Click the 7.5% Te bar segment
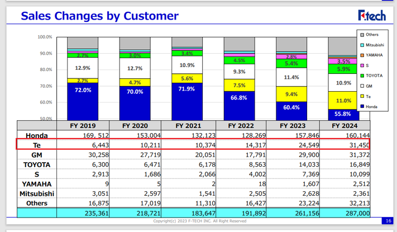The width and height of the screenshot is (397, 232). (240, 85)
